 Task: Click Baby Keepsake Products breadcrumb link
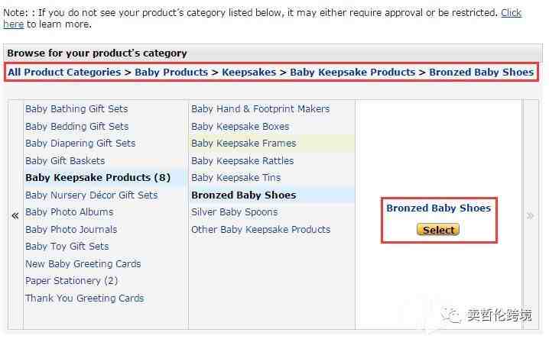coord(352,73)
